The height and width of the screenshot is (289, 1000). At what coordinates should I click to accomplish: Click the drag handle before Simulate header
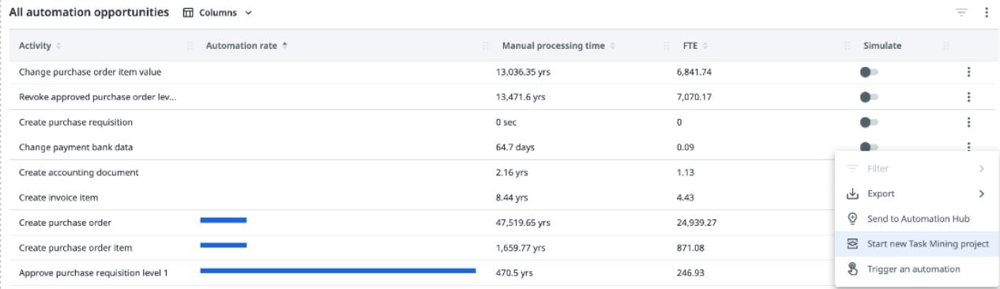[x=848, y=46]
